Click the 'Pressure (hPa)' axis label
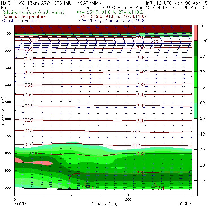The height and width of the screenshot is (209, 209). click(x=3, y=111)
